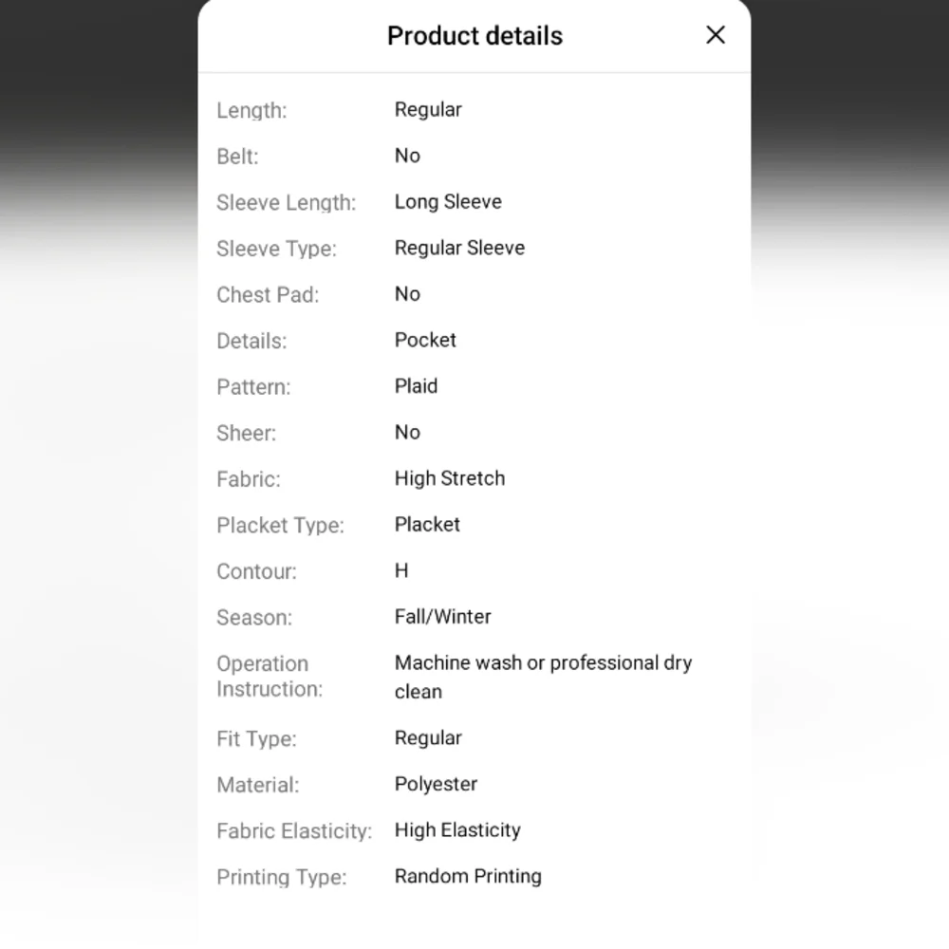Select the Sheer label
949x949 pixels.
[246, 433]
